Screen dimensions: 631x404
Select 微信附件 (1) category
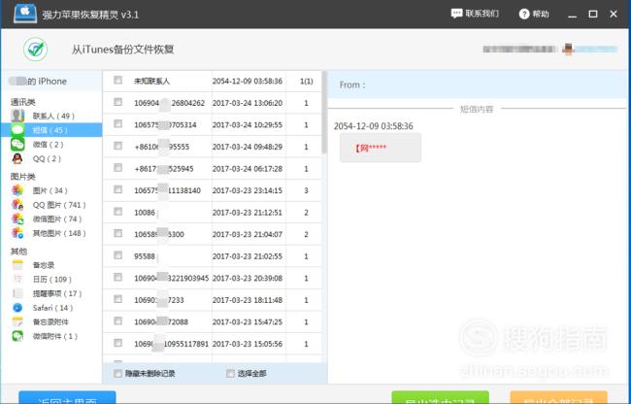pyautogui.click(x=55, y=336)
